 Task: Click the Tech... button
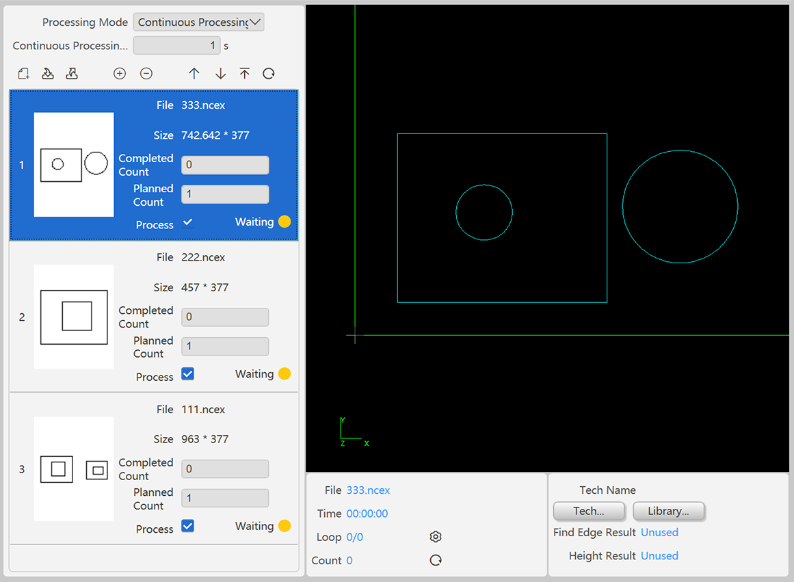(589, 511)
